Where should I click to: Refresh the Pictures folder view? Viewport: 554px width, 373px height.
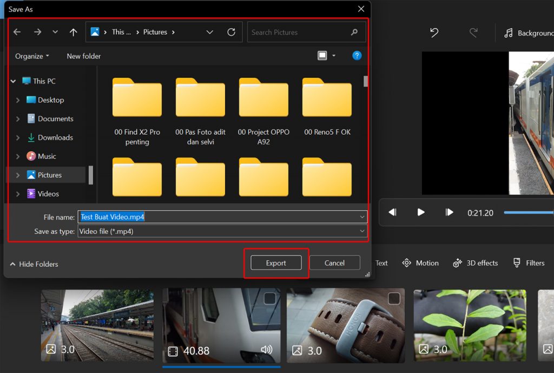tap(232, 32)
